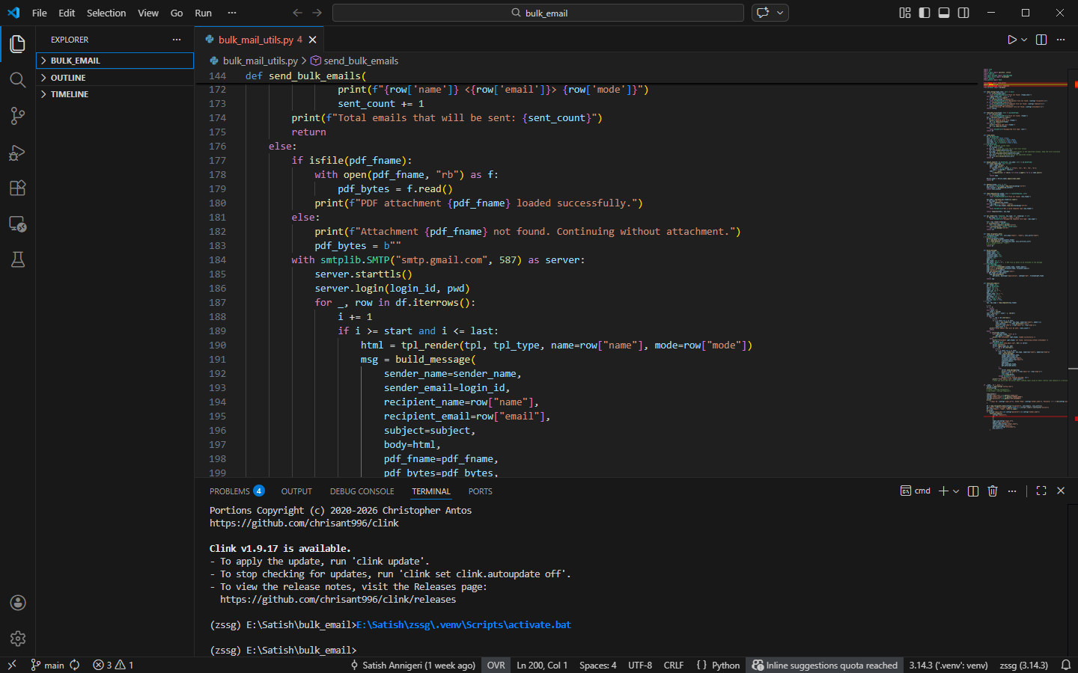Open the Selection menu
The height and width of the screenshot is (673, 1078).
coord(106,13)
